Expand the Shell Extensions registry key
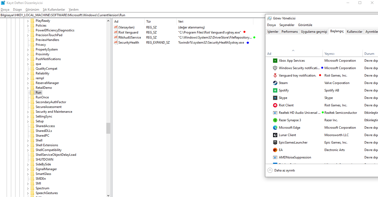The width and height of the screenshot is (378, 197). point(28,145)
